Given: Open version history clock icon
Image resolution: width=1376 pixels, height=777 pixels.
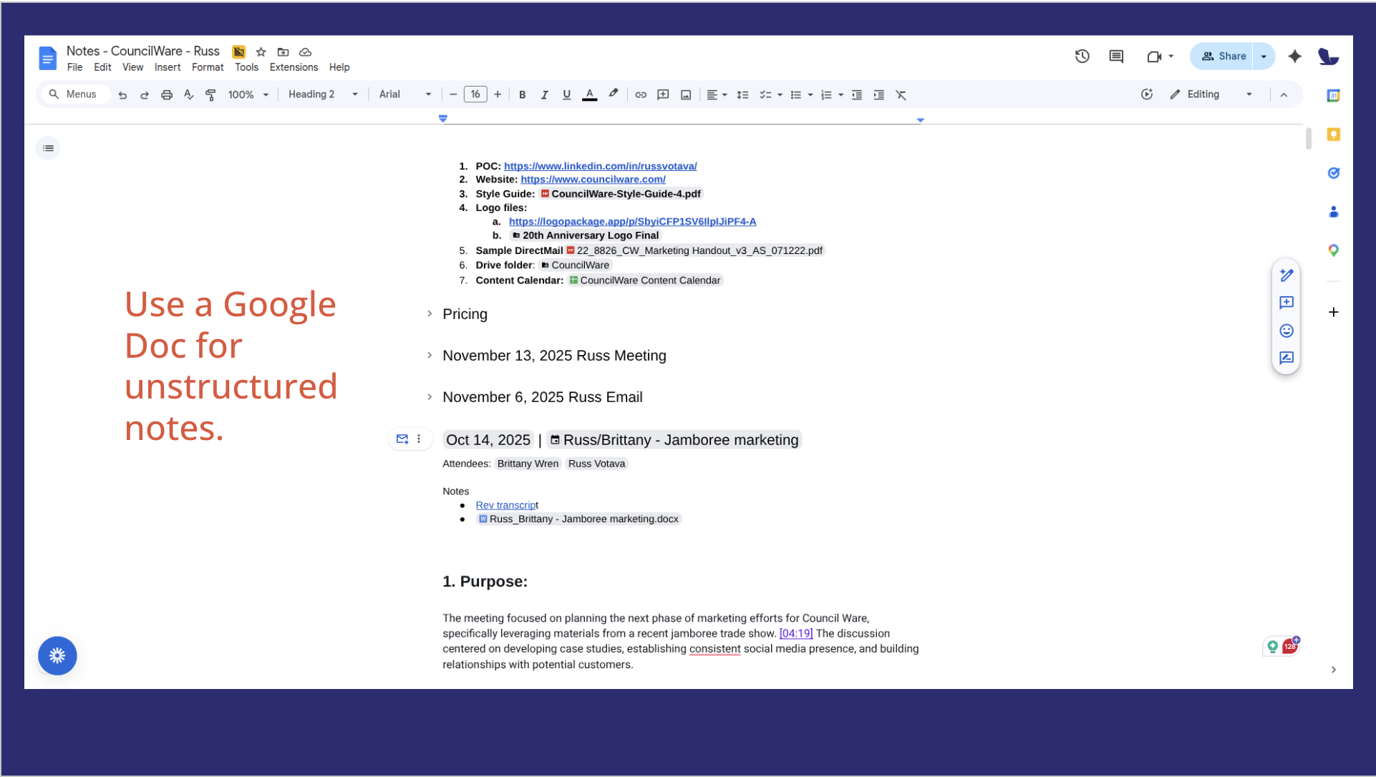Looking at the screenshot, I should pos(1082,56).
